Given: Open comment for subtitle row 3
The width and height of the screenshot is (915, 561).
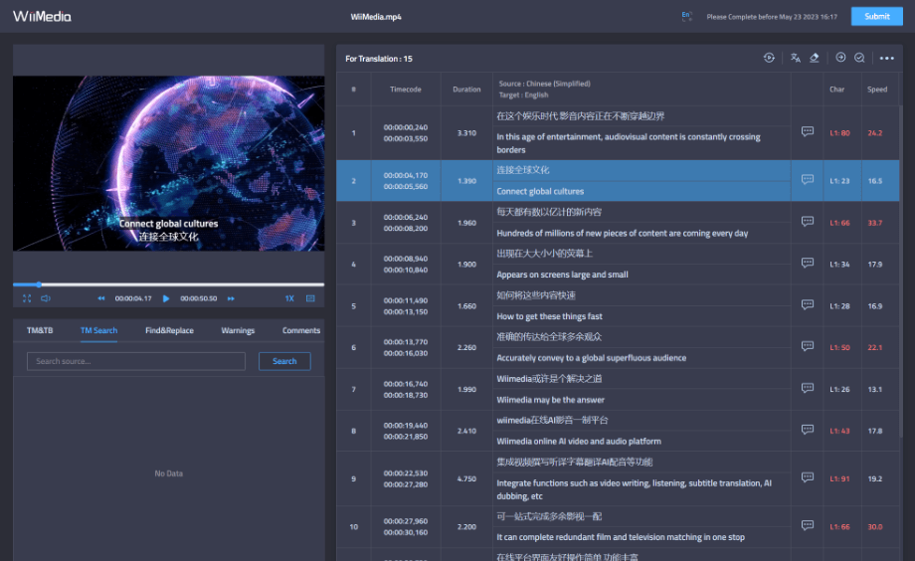Looking at the screenshot, I should pos(807,221).
